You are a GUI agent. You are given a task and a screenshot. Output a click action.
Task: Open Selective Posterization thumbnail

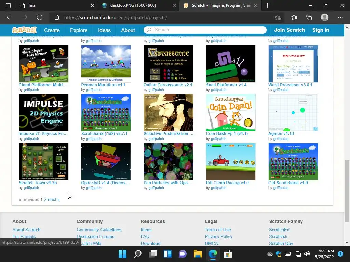coord(168,113)
